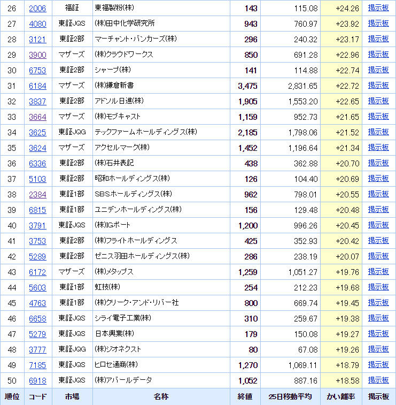
Task: Open stock code 5289 link
Action: 37,256
